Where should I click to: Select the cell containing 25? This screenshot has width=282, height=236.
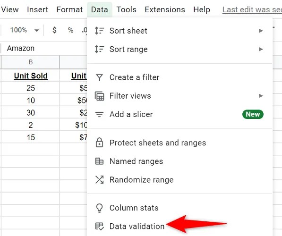click(x=31, y=88)
